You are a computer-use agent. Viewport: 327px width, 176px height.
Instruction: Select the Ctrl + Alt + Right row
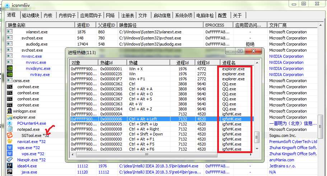pyautogui.click(x=162, y=129)
